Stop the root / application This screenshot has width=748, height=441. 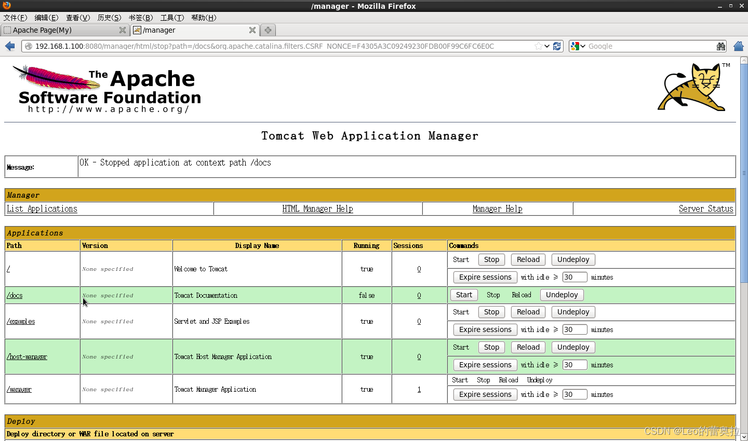pyautogui.click(x=491, y=259)
